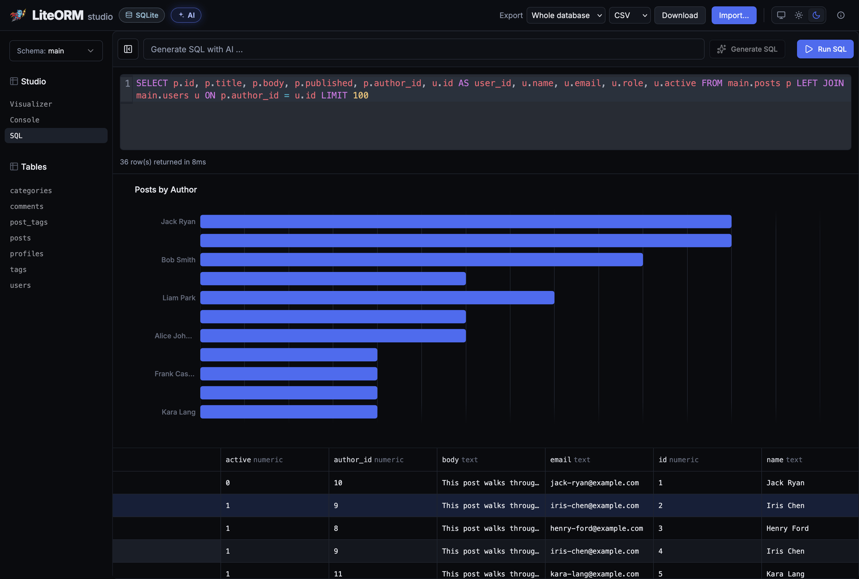Click the author_id 10 cell
This screenshot has height=579, width=859.
coord(383,483)
